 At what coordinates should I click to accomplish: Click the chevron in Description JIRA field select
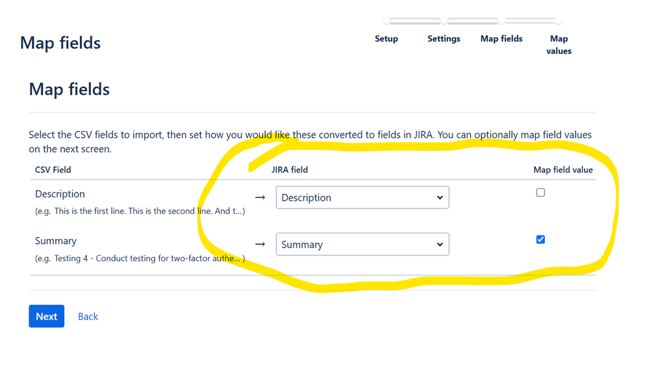pos(440,198)
